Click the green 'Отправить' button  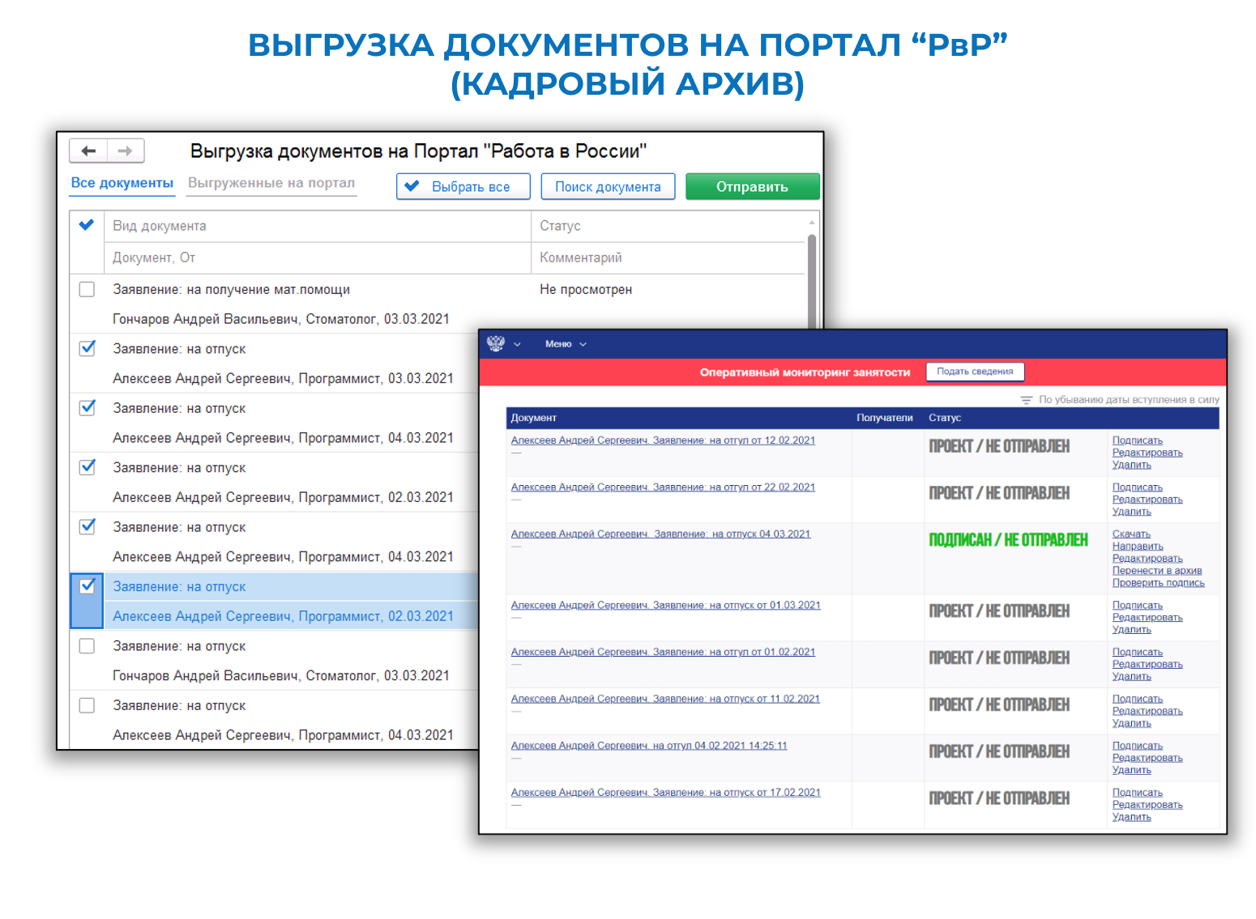(752, 186)
